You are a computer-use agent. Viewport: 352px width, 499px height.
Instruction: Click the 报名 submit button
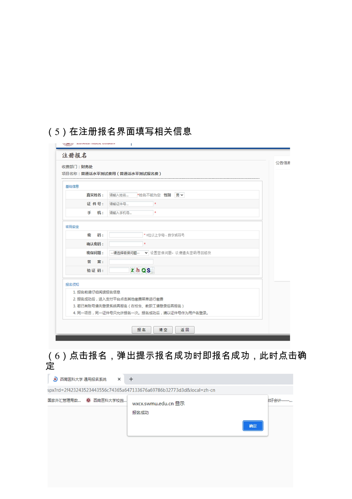[x=141, y=330]
